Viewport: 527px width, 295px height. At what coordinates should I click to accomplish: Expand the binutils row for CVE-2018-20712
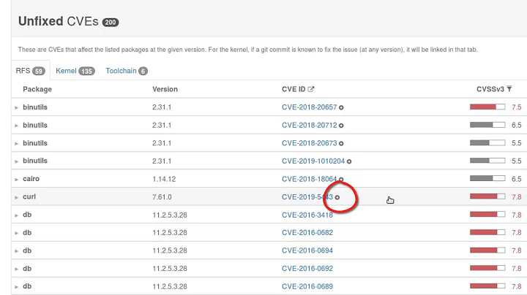[x=16, y=126]
